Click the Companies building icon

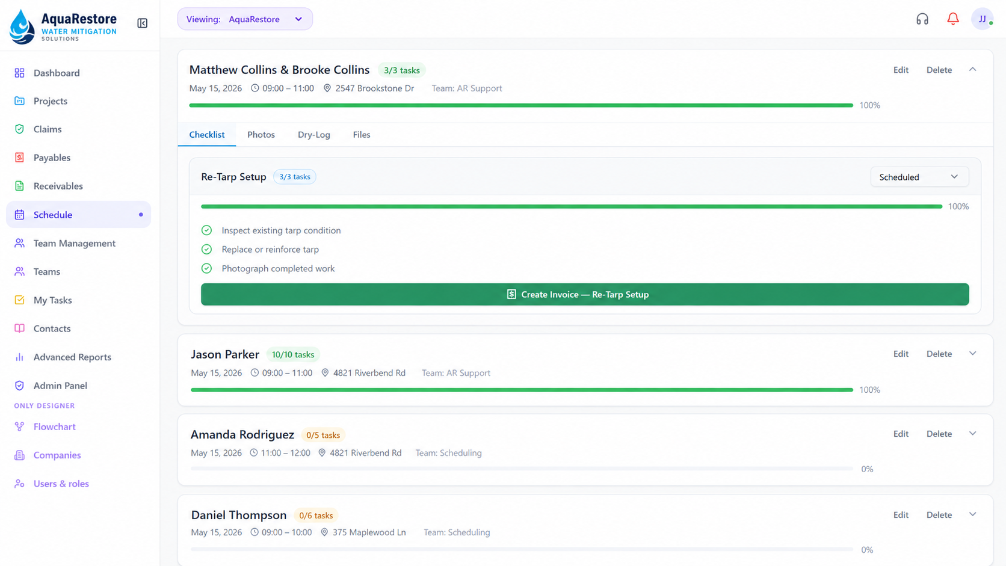(19, 455)
